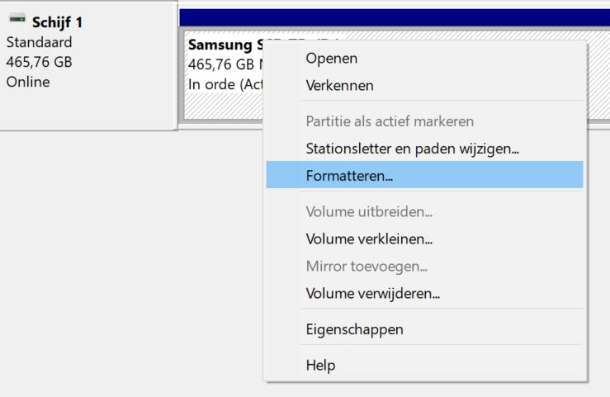Open Stationsletter en paden wijzigen dialog
The width and height of the screenshot is (610, 397).
tap(412, 149)
